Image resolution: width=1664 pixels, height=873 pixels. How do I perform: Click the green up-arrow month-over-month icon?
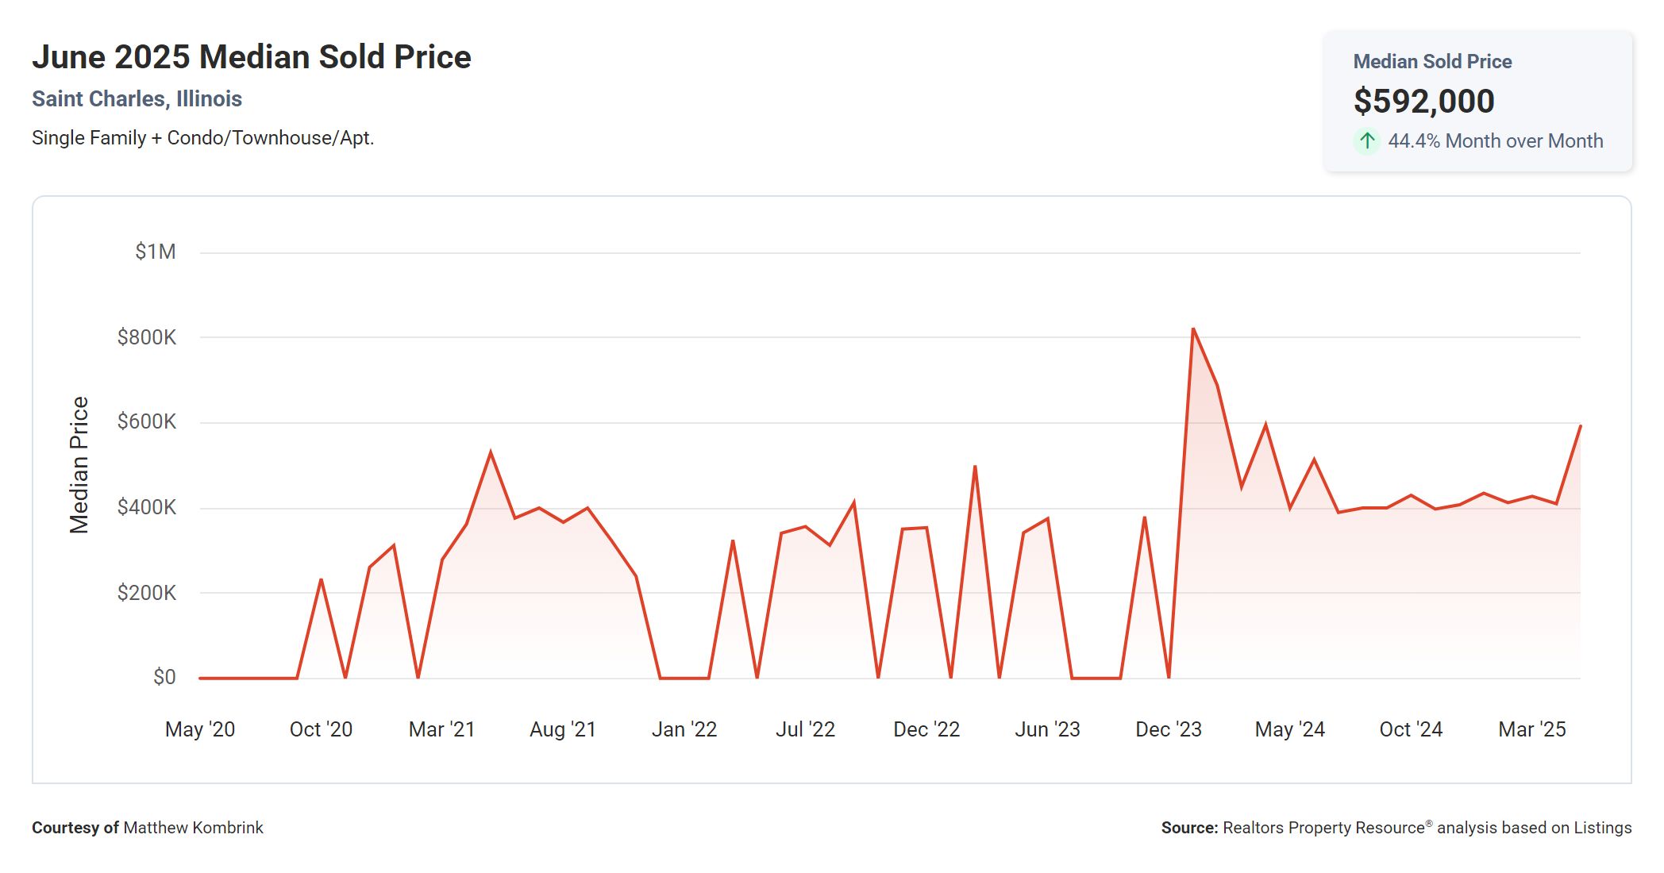1366,141
